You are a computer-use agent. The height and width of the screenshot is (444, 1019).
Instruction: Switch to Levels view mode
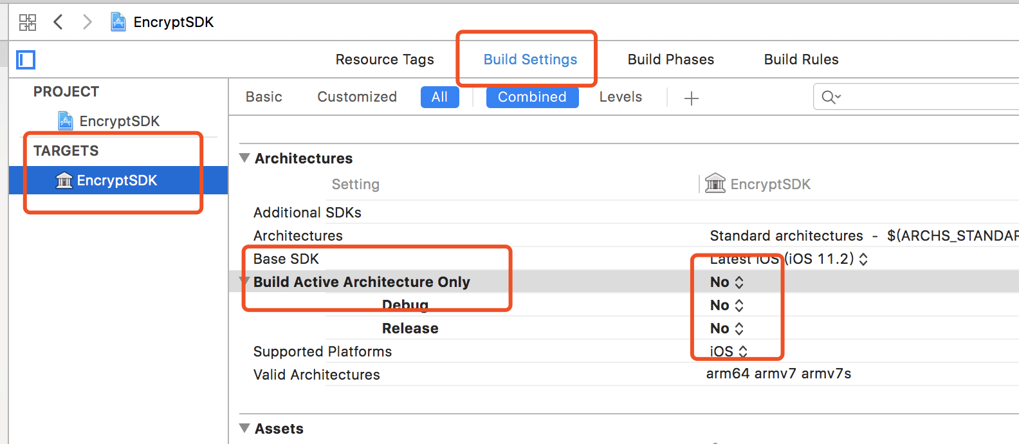620,97
